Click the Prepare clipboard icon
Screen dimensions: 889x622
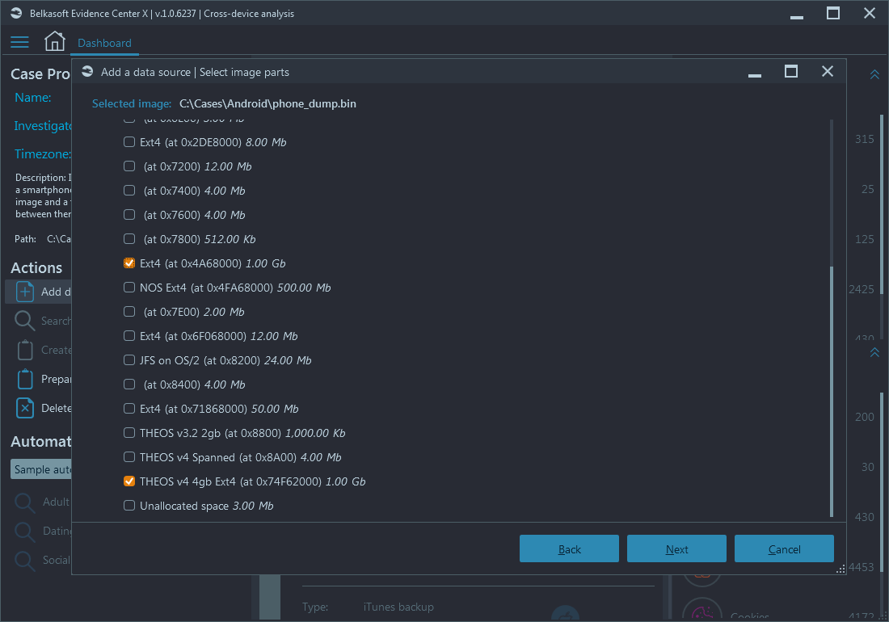[25, 379]
